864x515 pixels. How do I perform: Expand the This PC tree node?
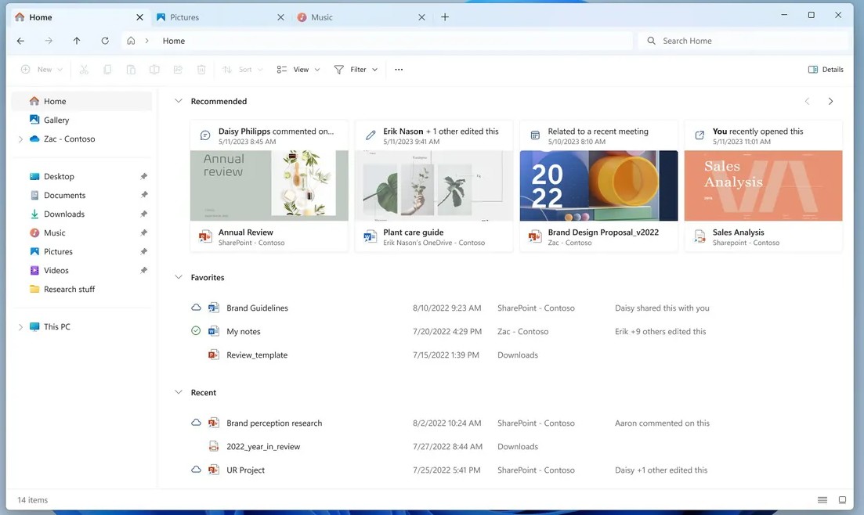pos(20,327)
